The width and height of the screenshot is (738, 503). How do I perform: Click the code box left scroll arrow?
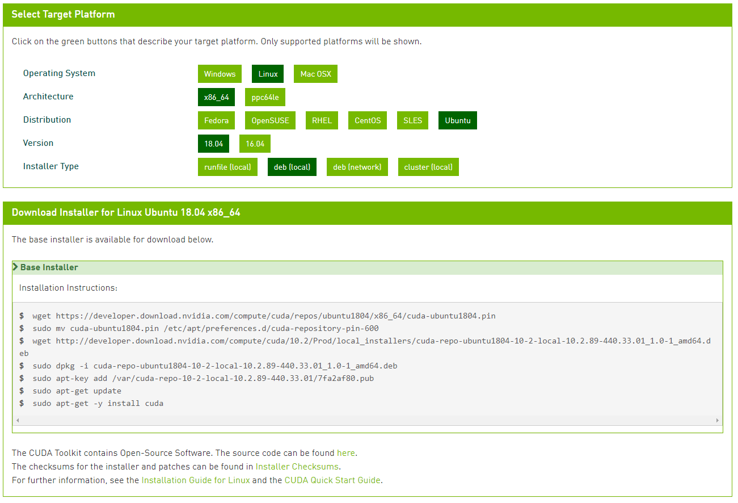click(17, 421)
